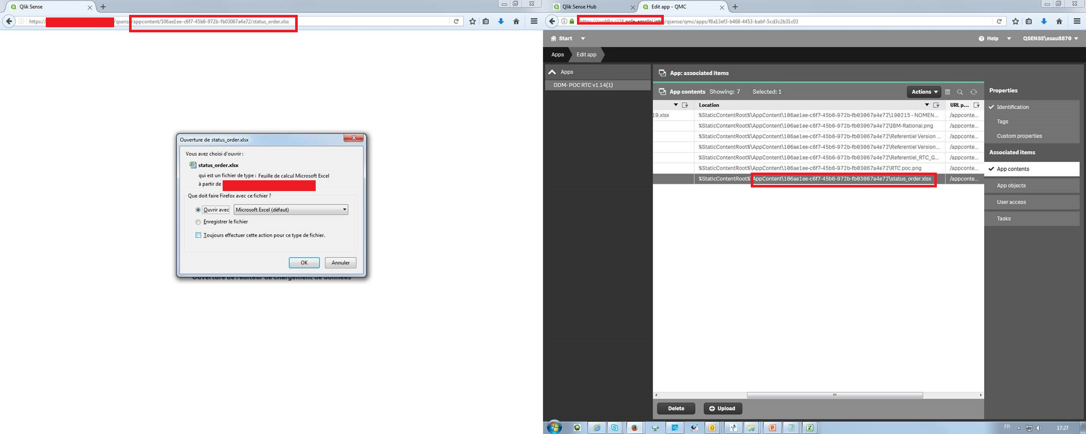This screenshot has height=434, width=1086.
Task: Click the volume icon in system tray
Action: (x=1039, y=428)
